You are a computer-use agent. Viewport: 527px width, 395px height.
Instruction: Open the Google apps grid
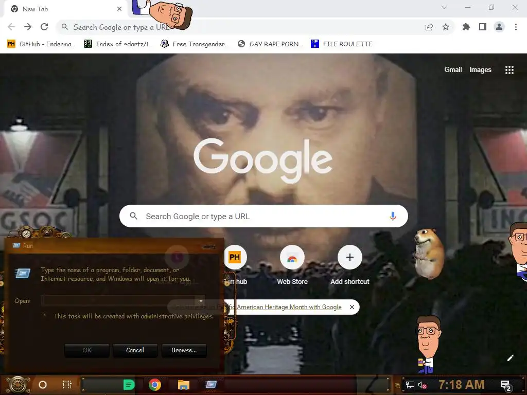[x=509, y=70]
